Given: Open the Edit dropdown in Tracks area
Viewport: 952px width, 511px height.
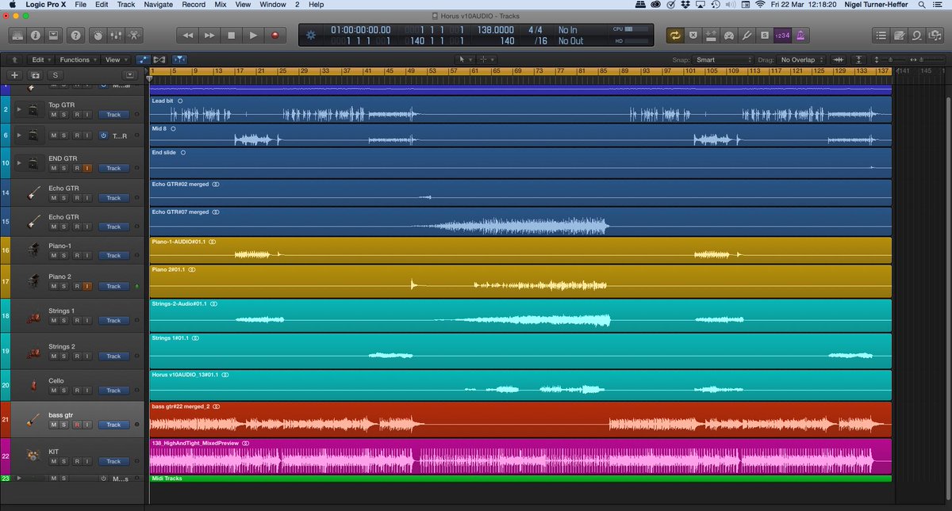Looking at the screenshot, I should coord(40,59).
